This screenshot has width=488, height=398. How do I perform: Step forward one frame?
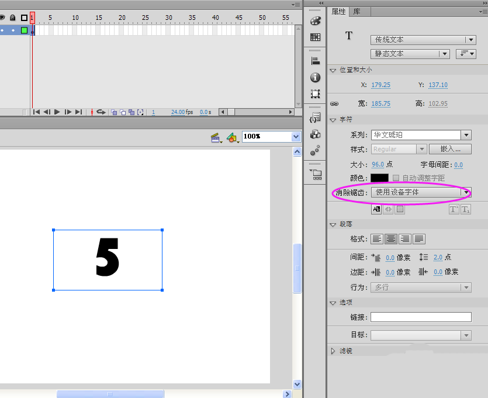click(x=68, y=112)
